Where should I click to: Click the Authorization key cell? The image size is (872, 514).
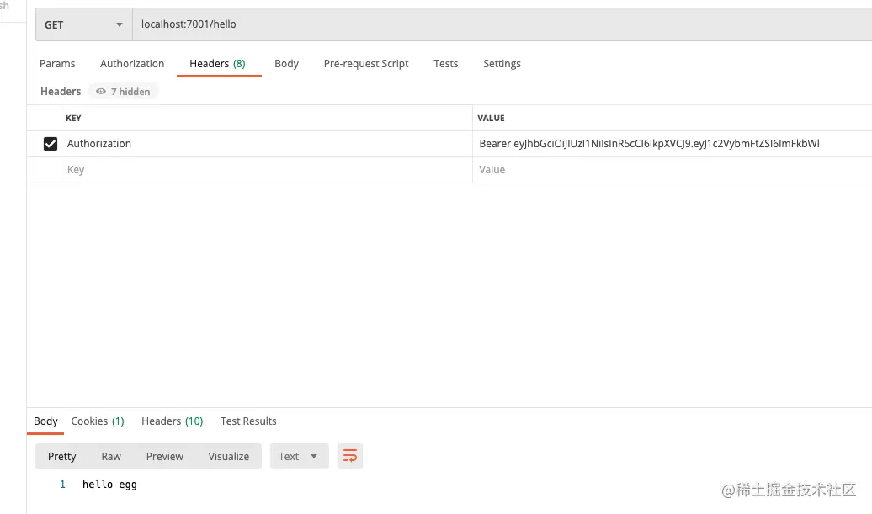267,144
